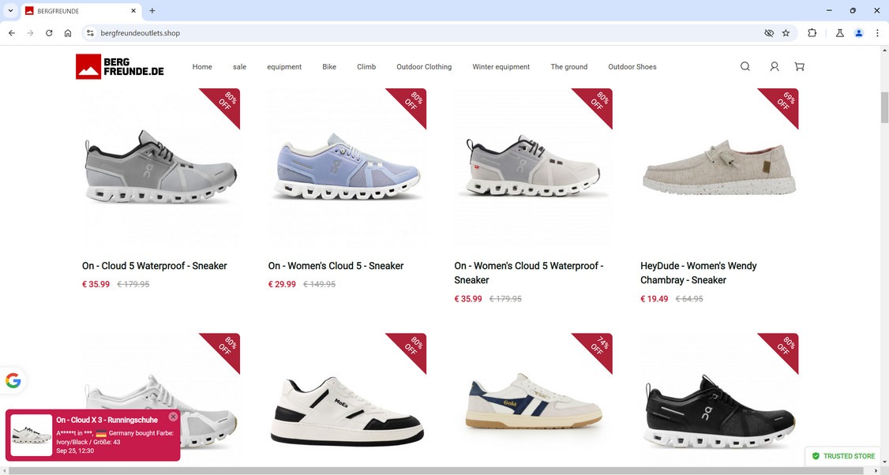Open the Bike menu item

[329, 67]
